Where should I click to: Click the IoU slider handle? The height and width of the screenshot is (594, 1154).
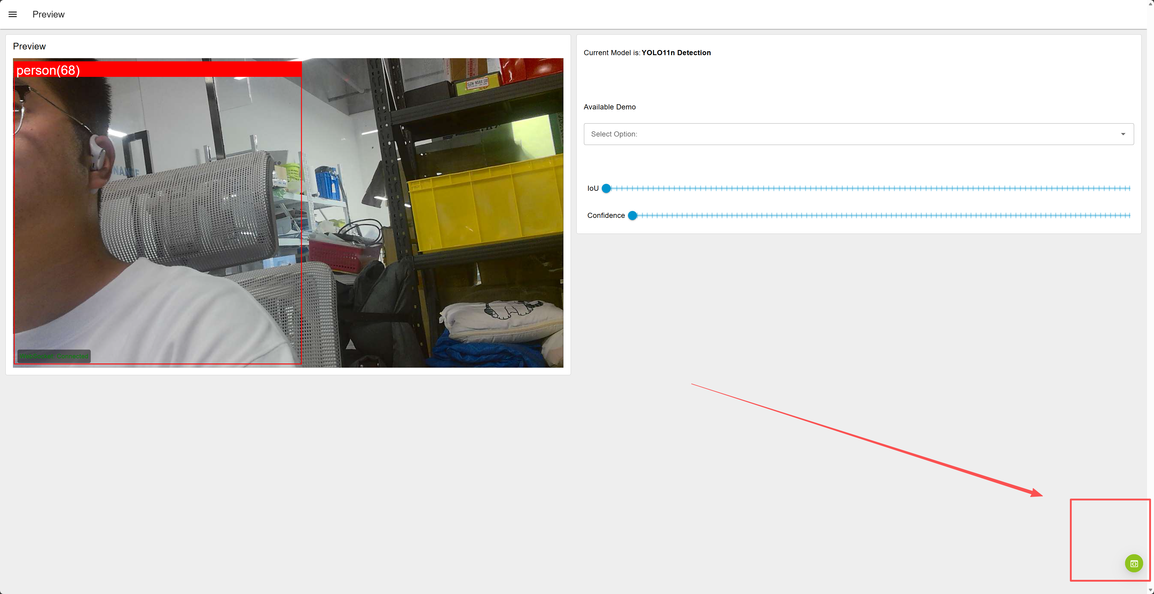click(606, 188)
